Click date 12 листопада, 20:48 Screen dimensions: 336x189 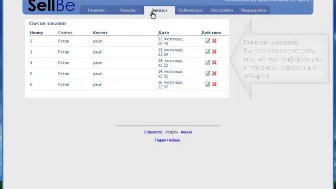tap(171, 41)
